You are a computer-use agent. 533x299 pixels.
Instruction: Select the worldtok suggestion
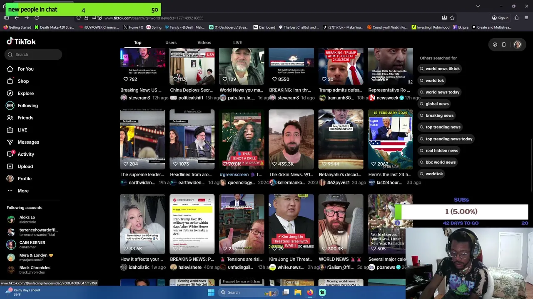[x=431, y=174]
